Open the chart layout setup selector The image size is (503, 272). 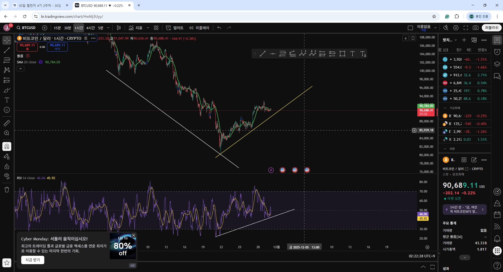[410, 28]
